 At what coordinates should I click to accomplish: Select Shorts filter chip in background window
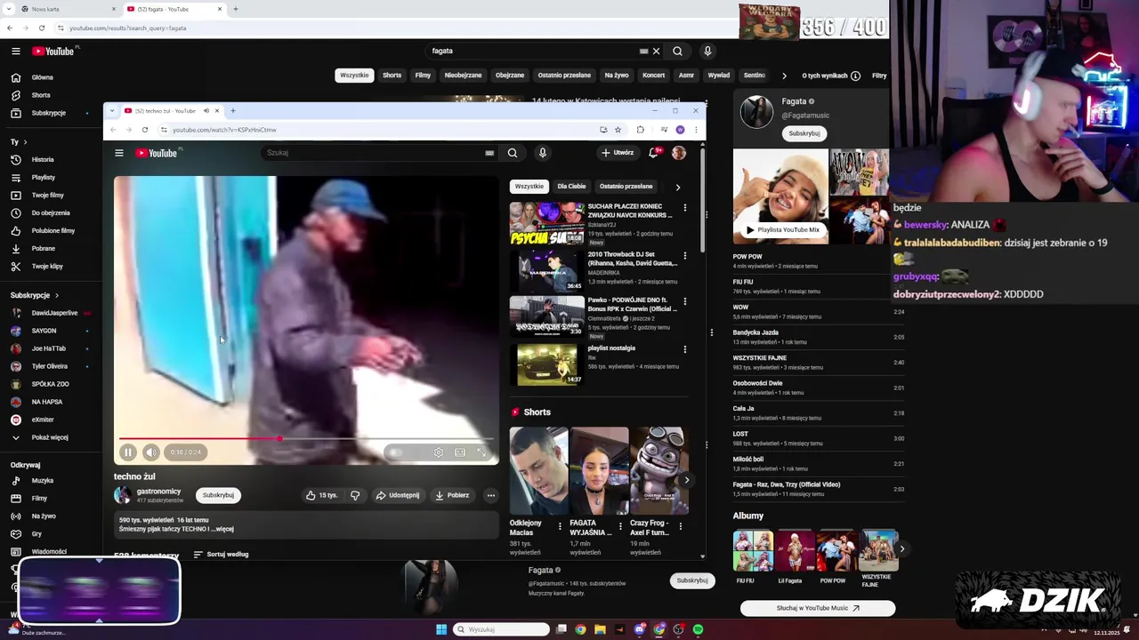(x=392, y=76)
